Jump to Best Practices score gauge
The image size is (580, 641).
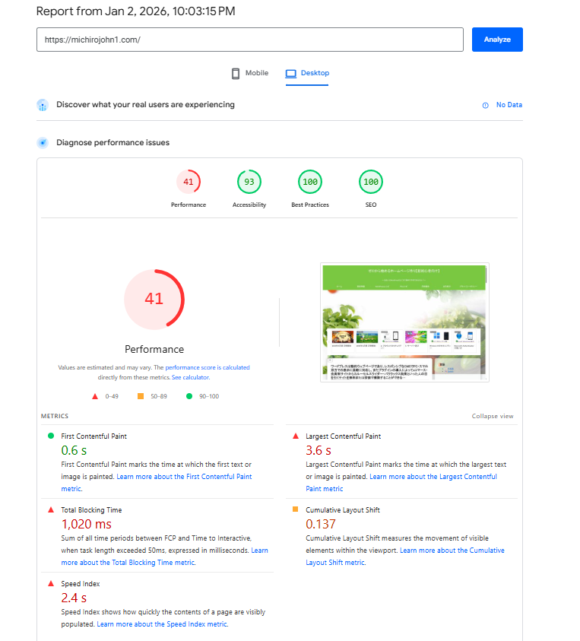tap(310, 182)
